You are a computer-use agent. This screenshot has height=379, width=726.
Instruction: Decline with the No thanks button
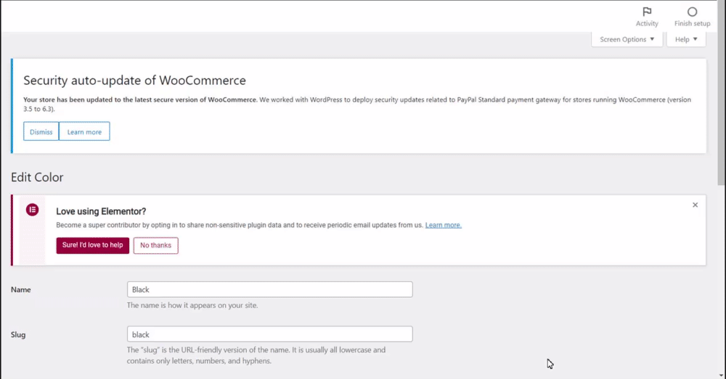[x=155, y=245]
